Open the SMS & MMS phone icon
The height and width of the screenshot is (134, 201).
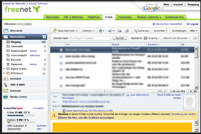pos(6,85)
